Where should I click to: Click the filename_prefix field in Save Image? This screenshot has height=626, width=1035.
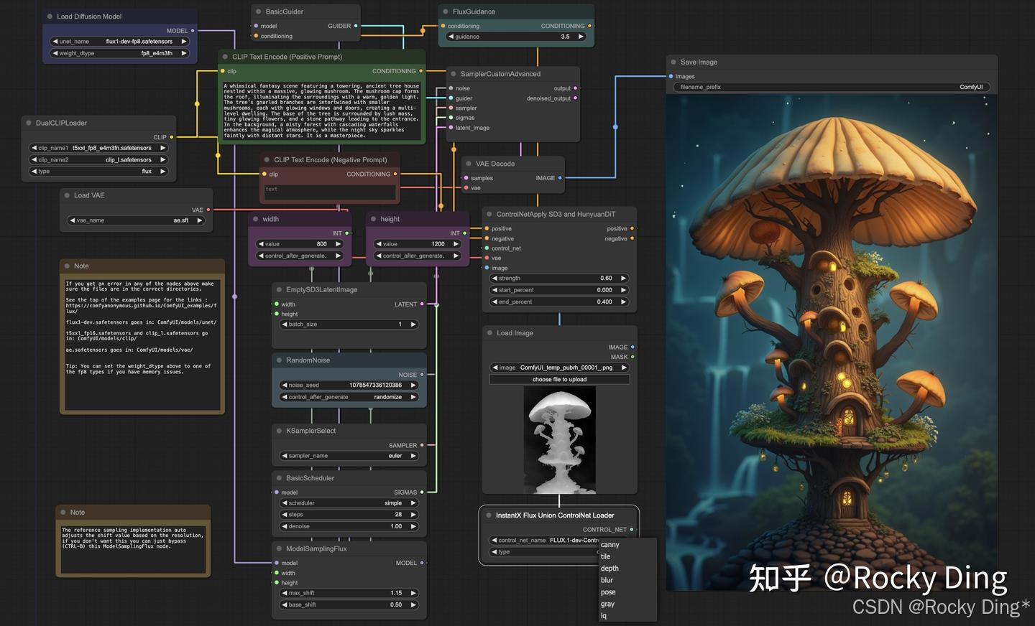point(831,87)
